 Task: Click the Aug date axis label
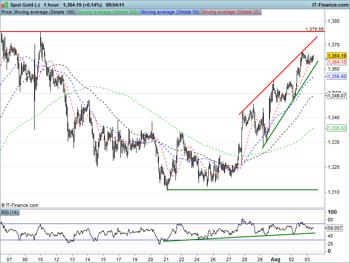[x=276, y=259]
